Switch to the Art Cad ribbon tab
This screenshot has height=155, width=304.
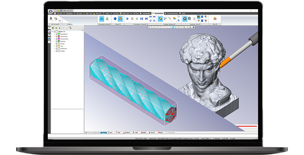[x=98, y=13]
